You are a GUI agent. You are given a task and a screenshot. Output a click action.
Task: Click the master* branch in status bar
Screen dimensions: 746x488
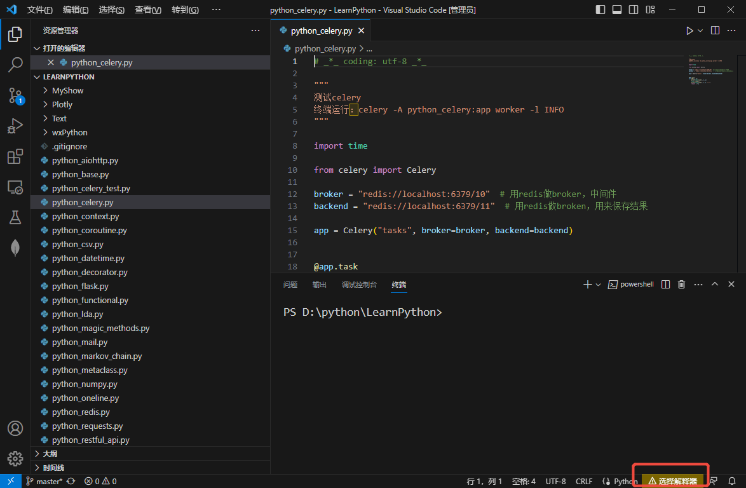(x=44, y=481)
